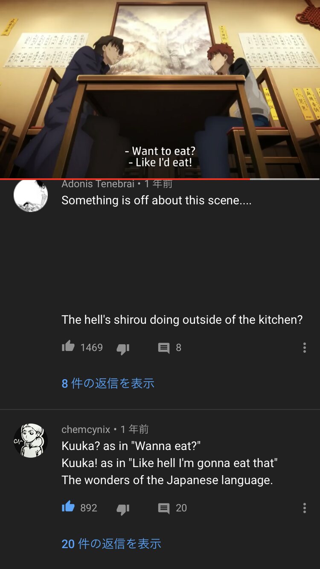
Task: Expand the 20 replies thread
Action: point(111,544)
